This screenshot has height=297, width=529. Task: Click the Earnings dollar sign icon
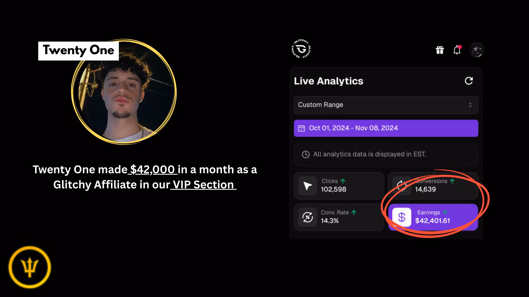(x=402, y=217)
